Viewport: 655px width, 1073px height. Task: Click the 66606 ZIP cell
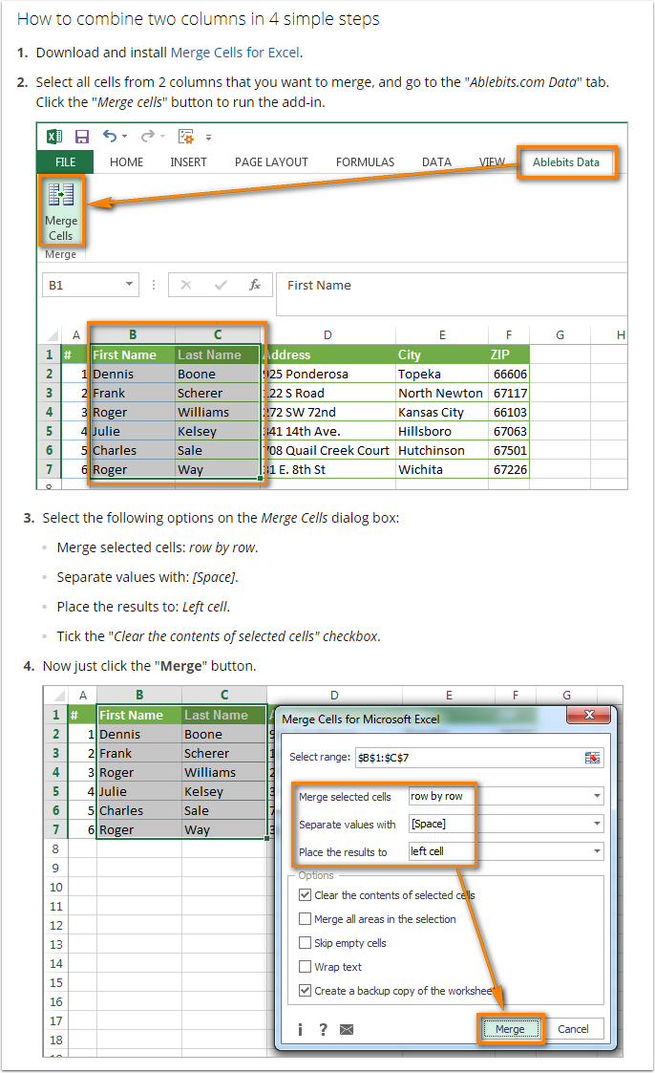point(509,375)
